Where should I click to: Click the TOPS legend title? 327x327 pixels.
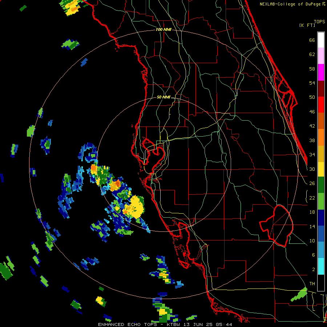click(319, 22)
